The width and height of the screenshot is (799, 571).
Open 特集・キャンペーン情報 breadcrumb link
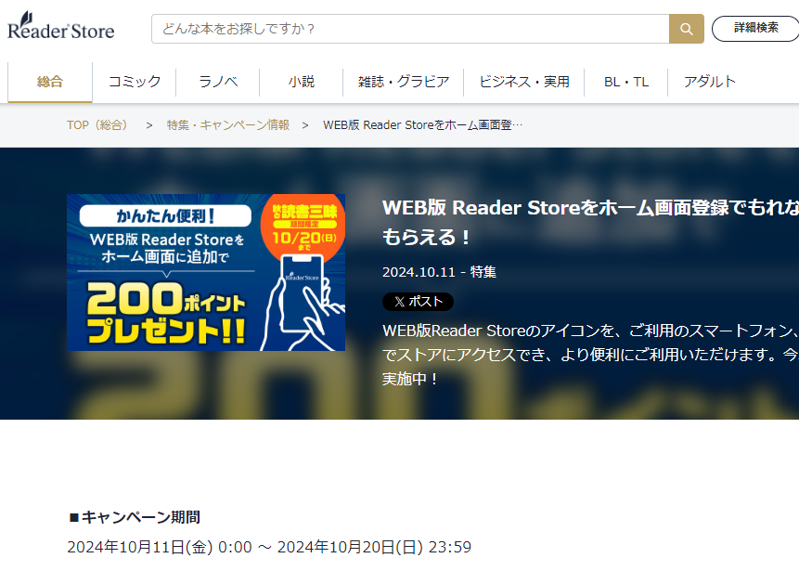point(227,125)
